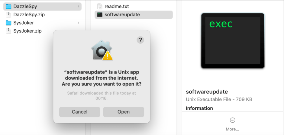Click the exec preview thumbnail
Image resolution: width=284 pixels, height=135 pixels.
[232, 41]
